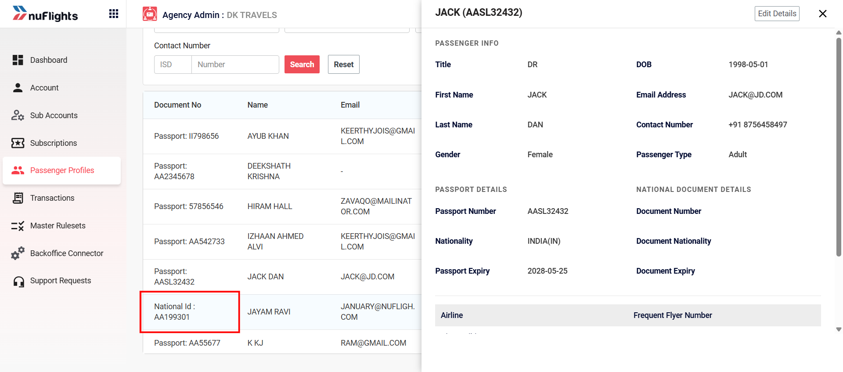Click the Document No column header
This screenshot has height=372, width=843.
click(177, 105)
